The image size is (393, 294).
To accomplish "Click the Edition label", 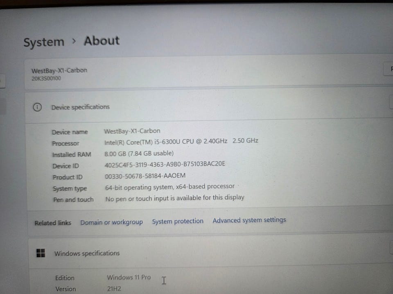I will pos(65,278).
